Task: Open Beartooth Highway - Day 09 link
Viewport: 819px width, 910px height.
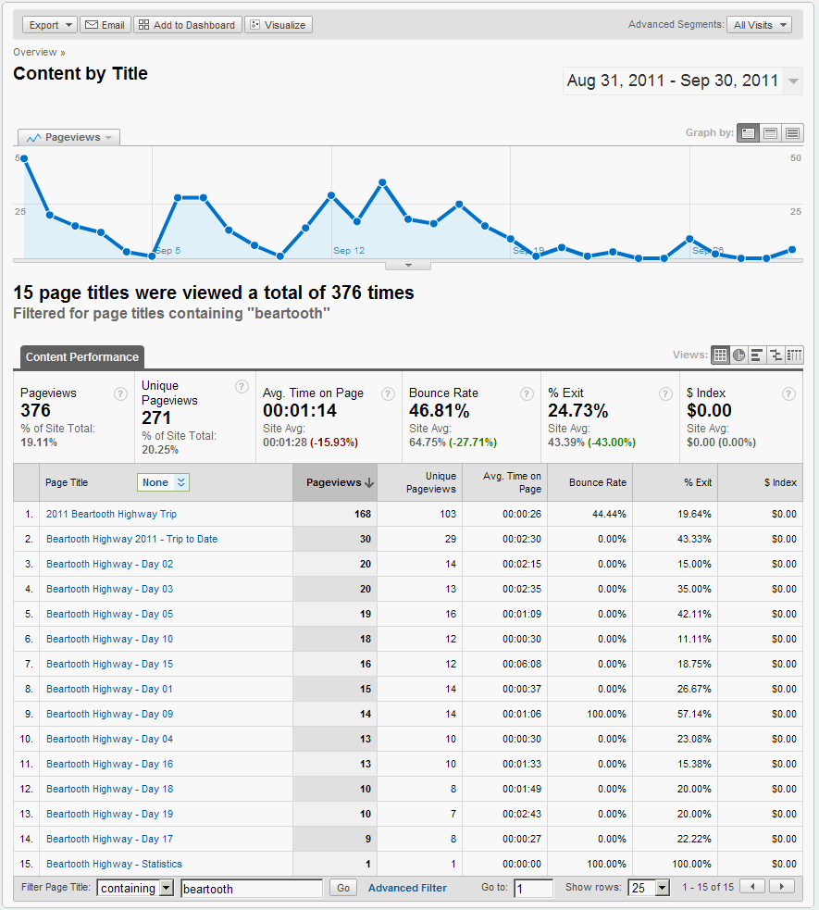Action: 109,714
